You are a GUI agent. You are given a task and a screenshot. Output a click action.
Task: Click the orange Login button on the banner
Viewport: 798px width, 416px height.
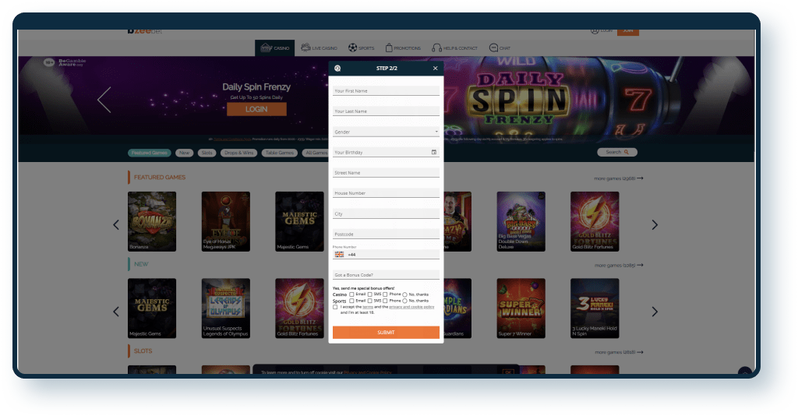click(256, 109)
